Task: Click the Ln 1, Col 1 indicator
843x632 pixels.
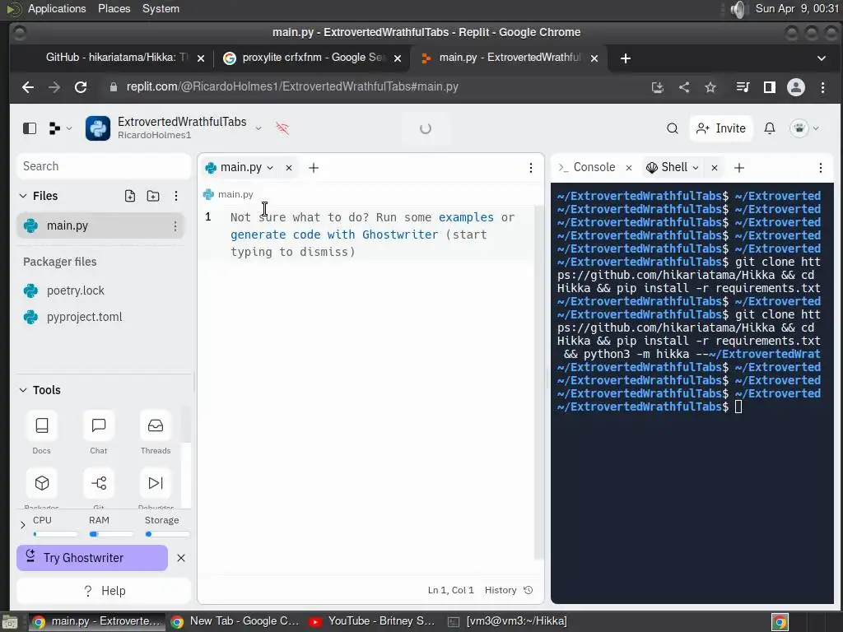Action: point(450,590)
